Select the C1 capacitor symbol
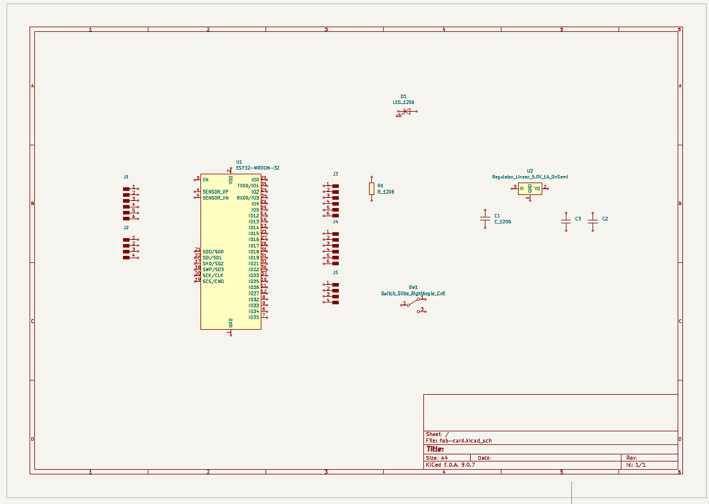The width and height of the screenshot is (709, 504). [x=485, y=219]
